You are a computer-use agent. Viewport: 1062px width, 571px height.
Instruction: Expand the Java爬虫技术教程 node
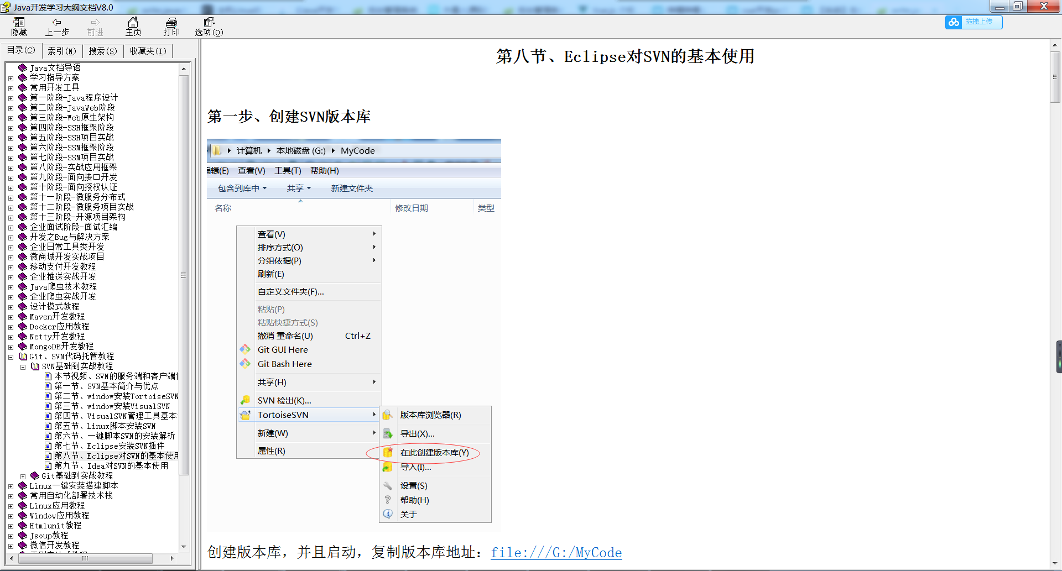[11, 287]
